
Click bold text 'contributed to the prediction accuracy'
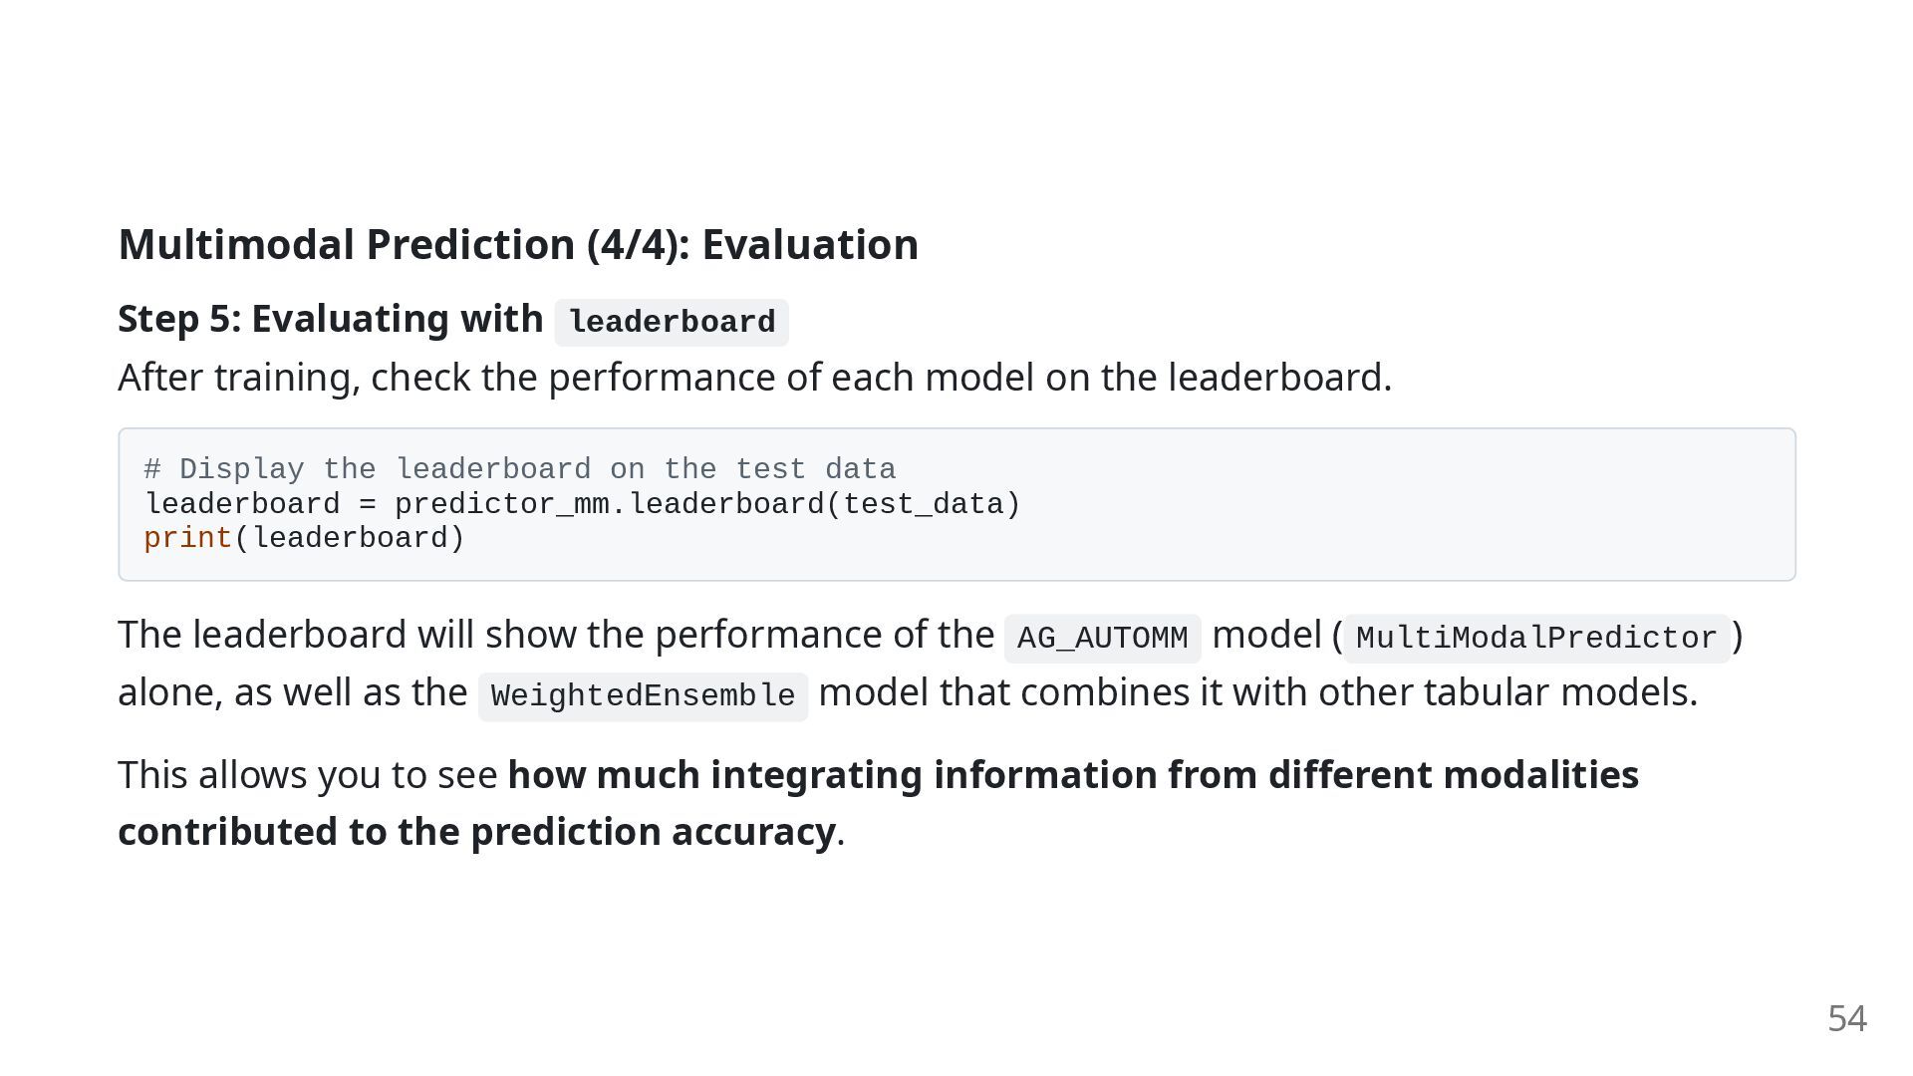coord(476,832)
